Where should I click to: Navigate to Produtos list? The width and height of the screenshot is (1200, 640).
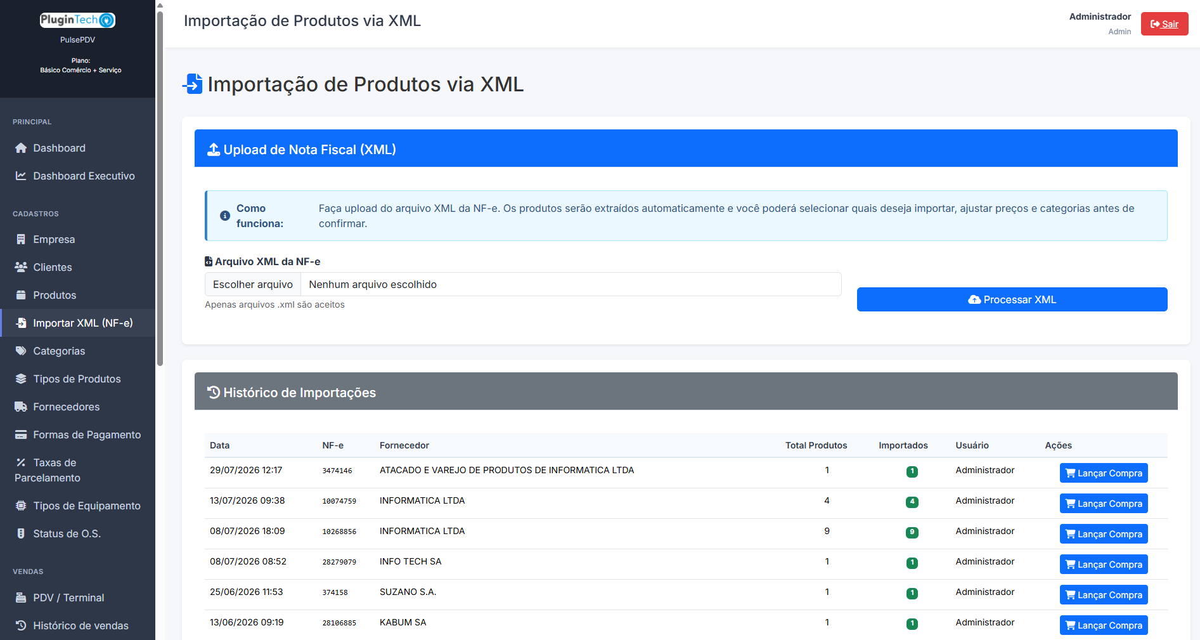coord(77,295)
